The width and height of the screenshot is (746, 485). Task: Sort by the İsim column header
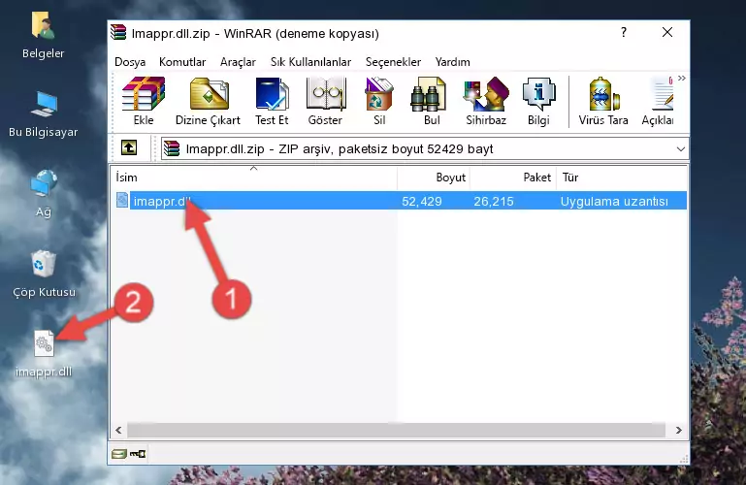point(254,178)
